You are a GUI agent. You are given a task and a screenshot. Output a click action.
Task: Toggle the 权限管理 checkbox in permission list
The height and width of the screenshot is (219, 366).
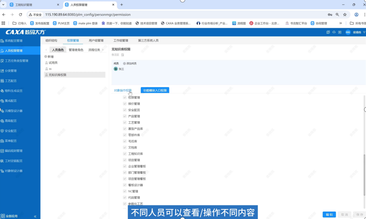(125, 97)
